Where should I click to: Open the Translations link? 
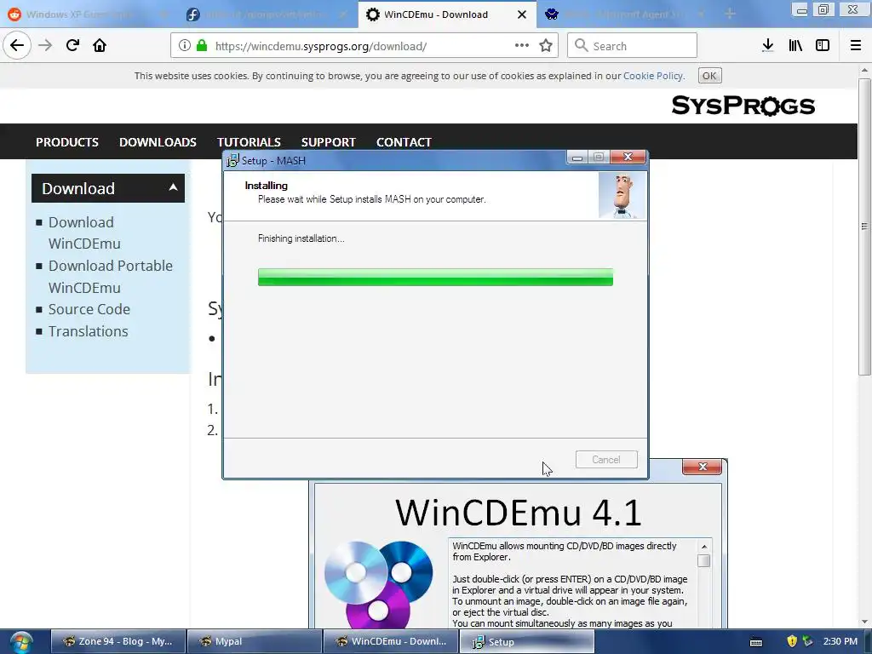coord(89,331)
